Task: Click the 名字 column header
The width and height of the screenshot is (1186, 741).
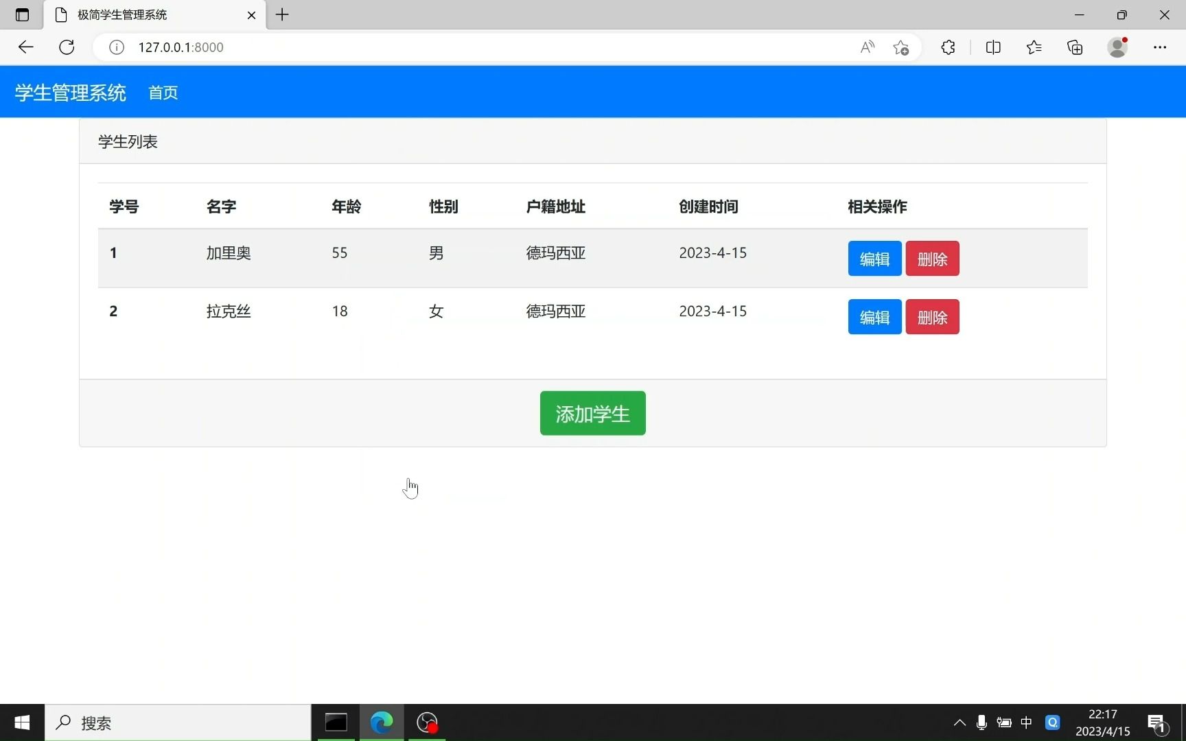Action: (221, 207)
